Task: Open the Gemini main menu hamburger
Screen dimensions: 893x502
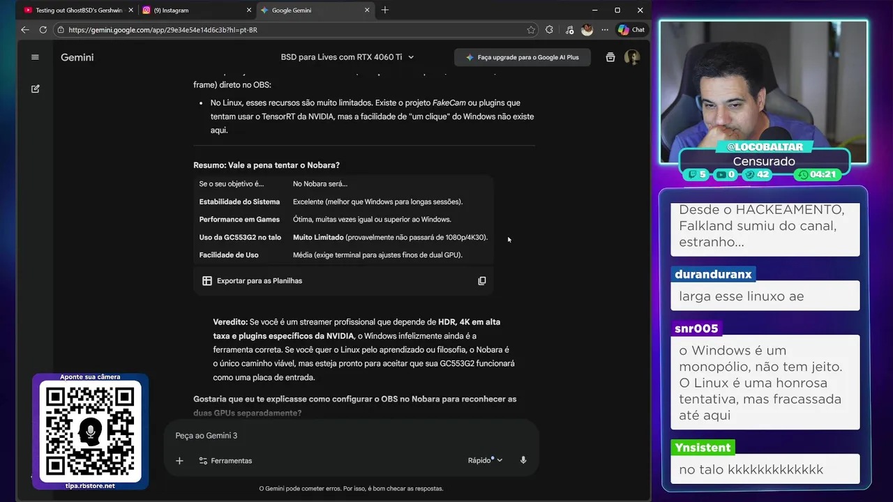Action: click(35, 57)
